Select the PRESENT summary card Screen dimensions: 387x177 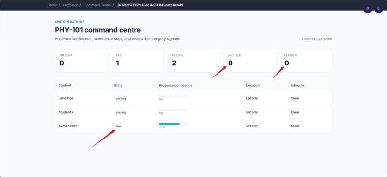coord(81,60)
